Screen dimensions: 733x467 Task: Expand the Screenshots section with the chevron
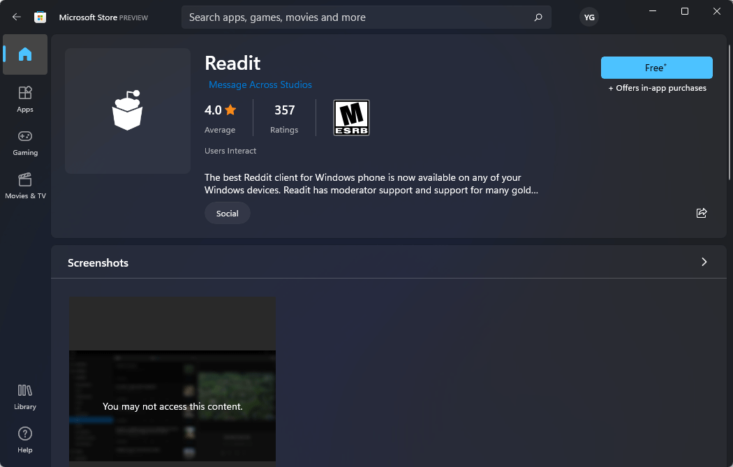point(704,262)
